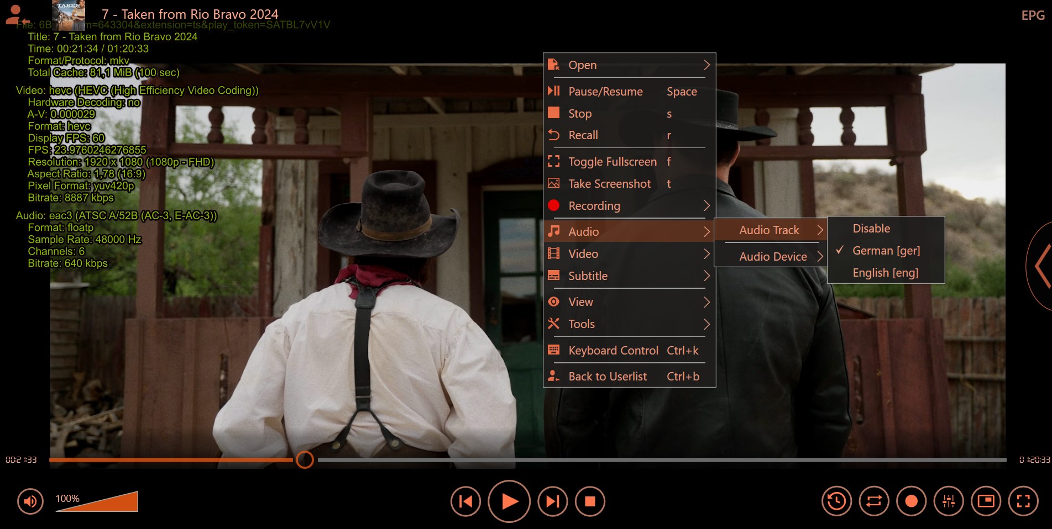
Task: Choose Toggle Fullscreen menu entry
Action: pyautogui.click(x=629, y=162)
